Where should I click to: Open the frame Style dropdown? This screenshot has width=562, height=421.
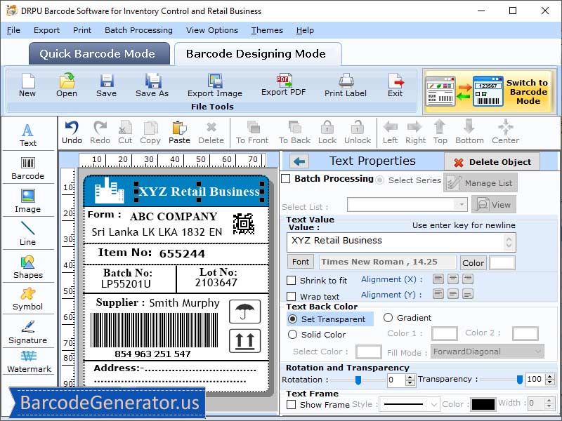coord(409,404)
